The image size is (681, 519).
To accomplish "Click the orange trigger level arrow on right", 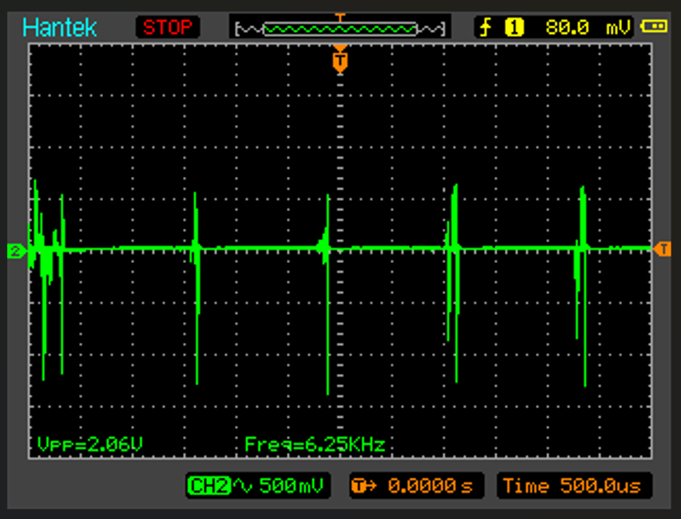I will (663, 249).
